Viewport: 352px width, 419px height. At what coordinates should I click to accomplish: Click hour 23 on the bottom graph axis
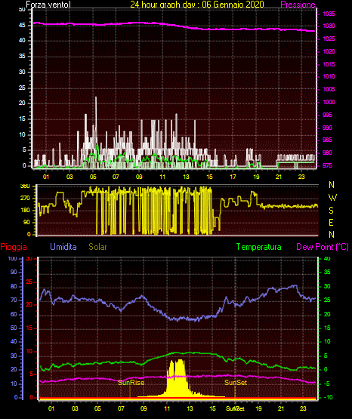(303, 408)
